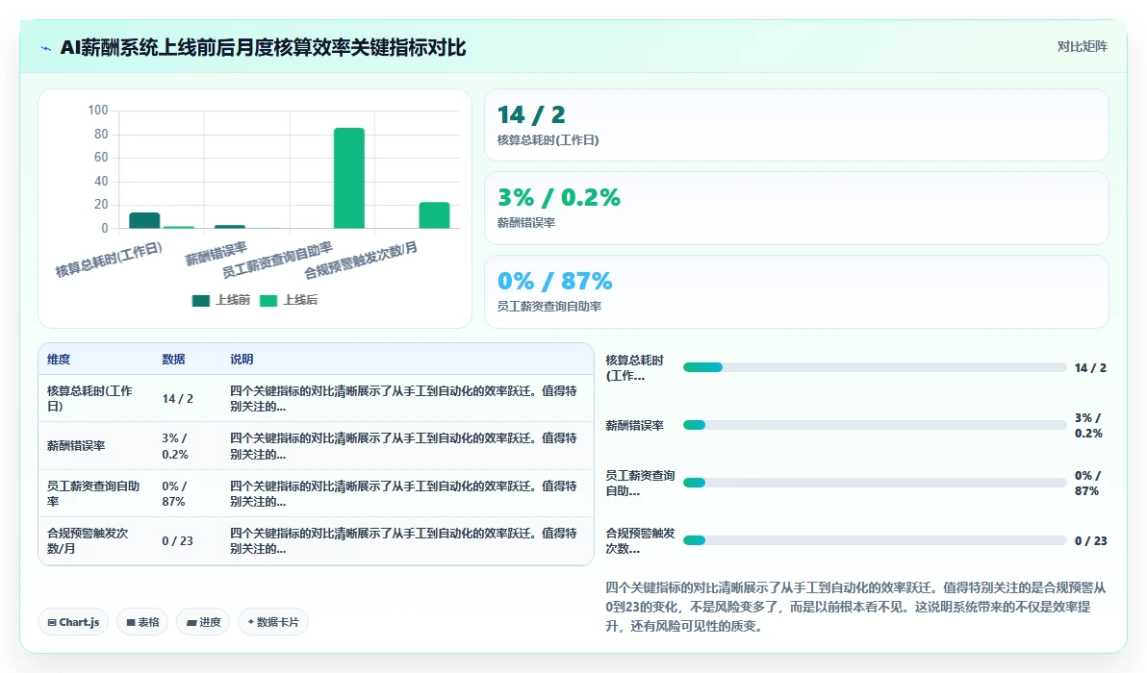Image resolution: width=1147 pixels, height=673 pixels.
Task: Open the 3% / 0.2% 薪酬错误率 card
Action: click(x=796, y=209)
